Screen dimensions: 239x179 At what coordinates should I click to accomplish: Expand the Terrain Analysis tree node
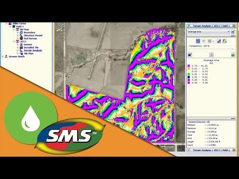(17, 50)
